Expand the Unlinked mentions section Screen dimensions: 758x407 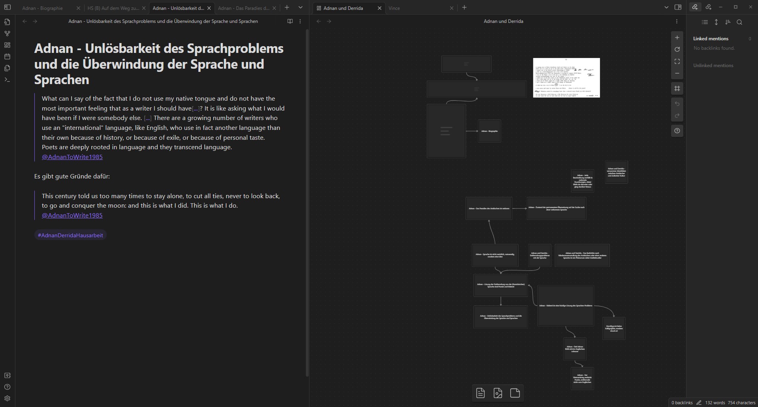(x=713, y=66)
